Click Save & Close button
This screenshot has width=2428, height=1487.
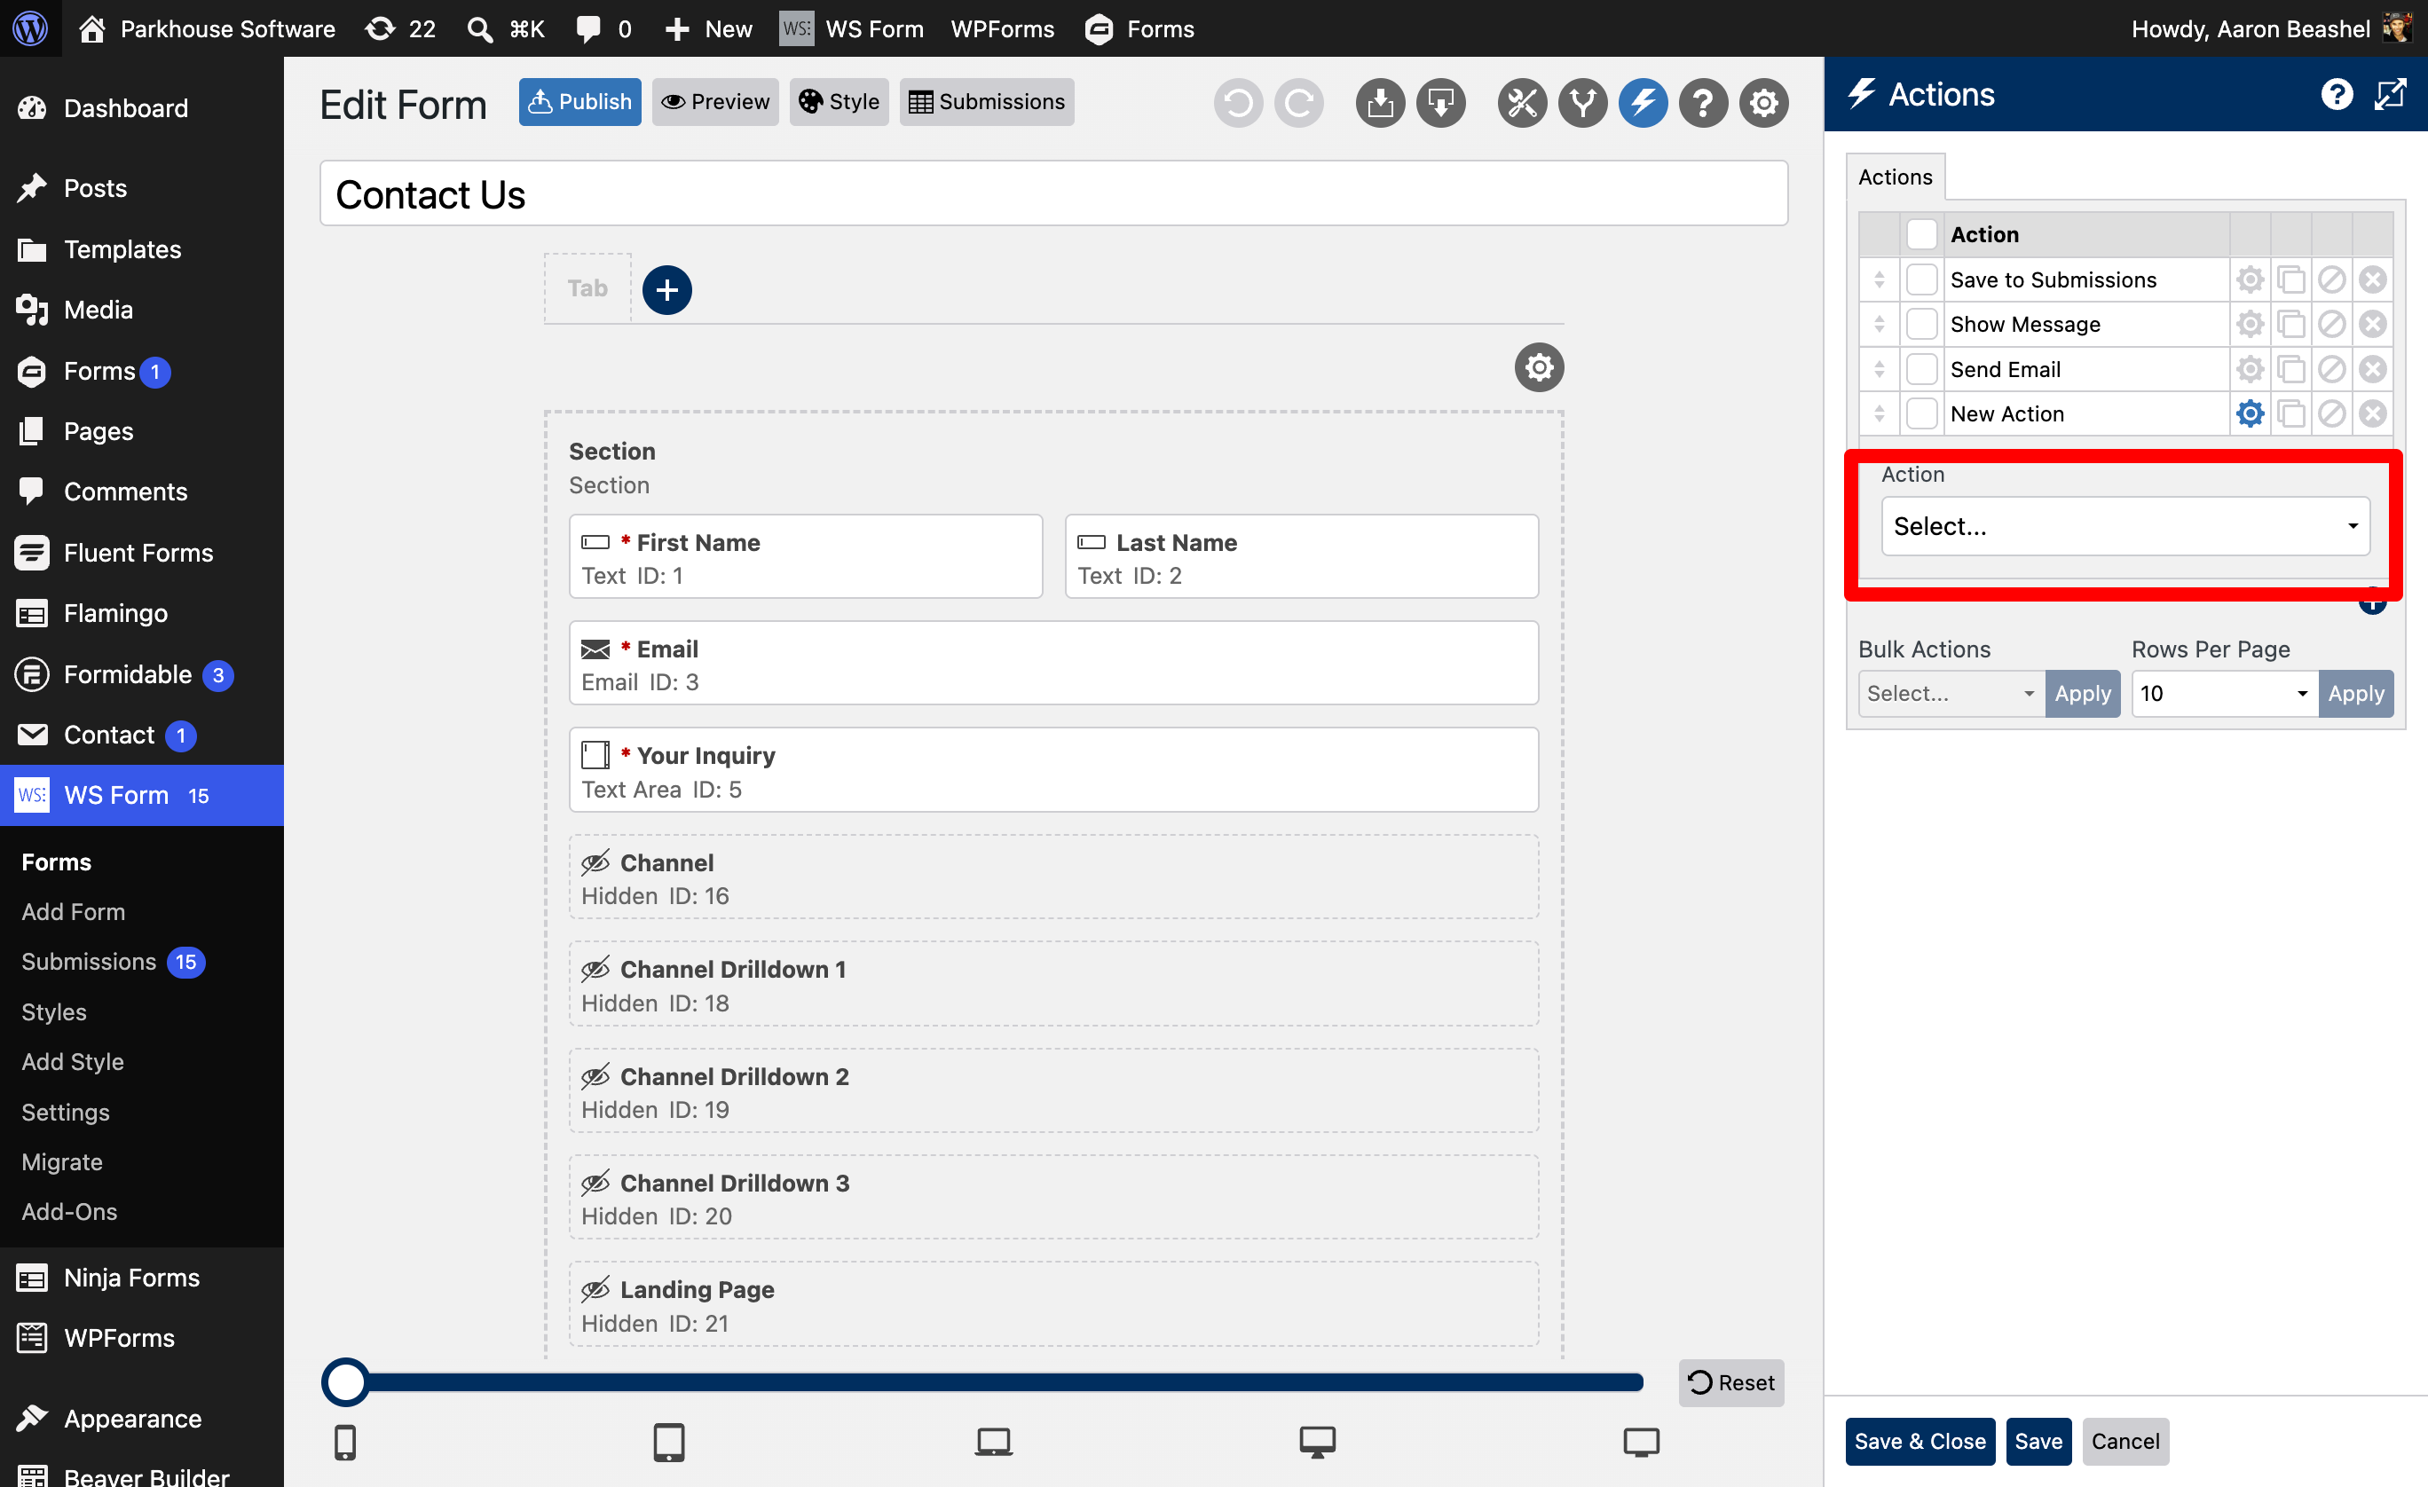click(1920, 1442)
